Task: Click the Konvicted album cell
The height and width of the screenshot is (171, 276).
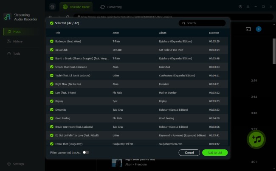Action: pyautogui.click(x=164, y=67)
